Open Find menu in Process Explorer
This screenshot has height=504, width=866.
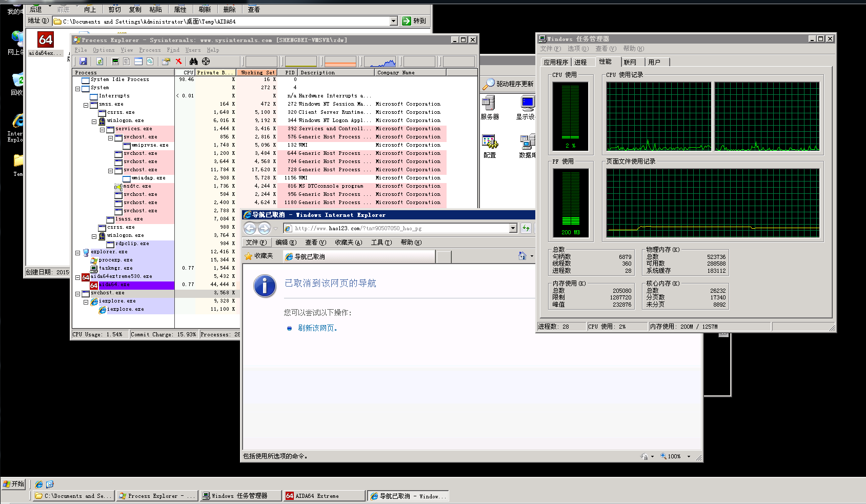click(x=173, y=50)
